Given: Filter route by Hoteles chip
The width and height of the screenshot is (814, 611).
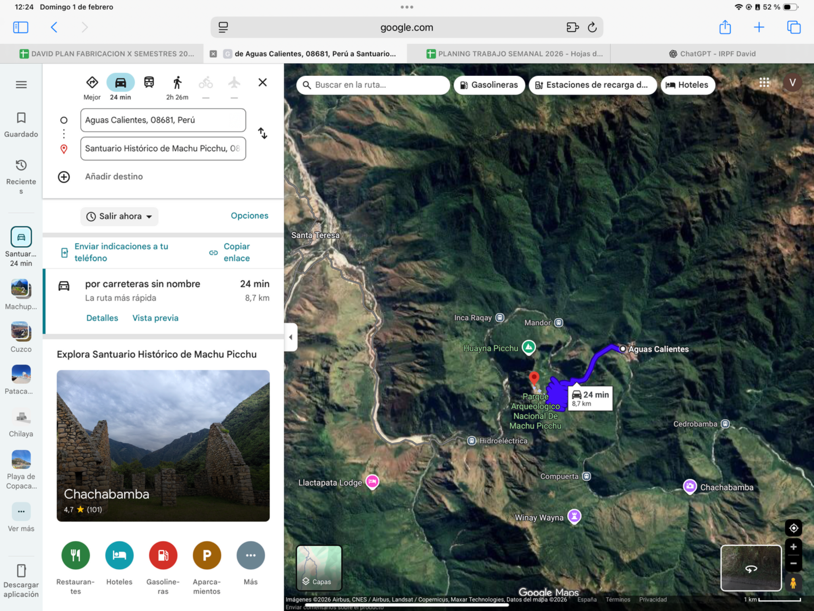Looking at the screenshot, I should tap(688, 85).
